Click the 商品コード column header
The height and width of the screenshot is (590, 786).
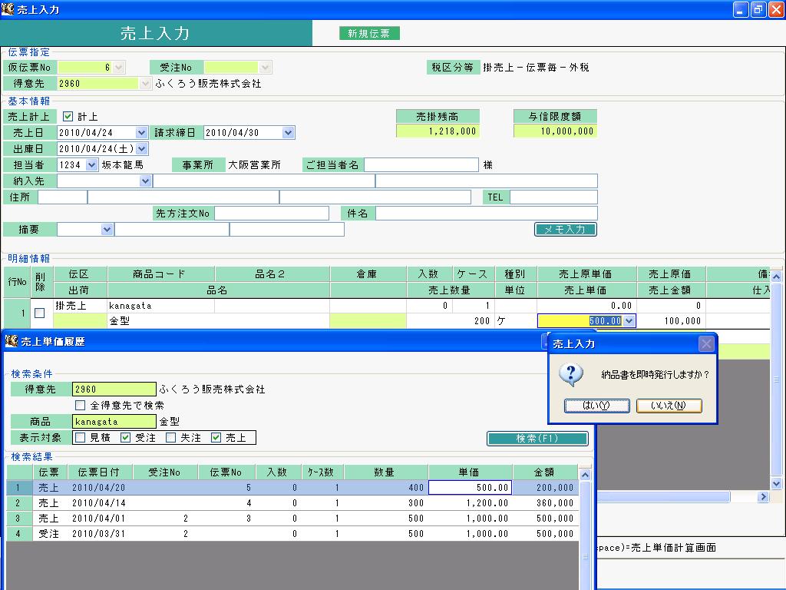161,274
